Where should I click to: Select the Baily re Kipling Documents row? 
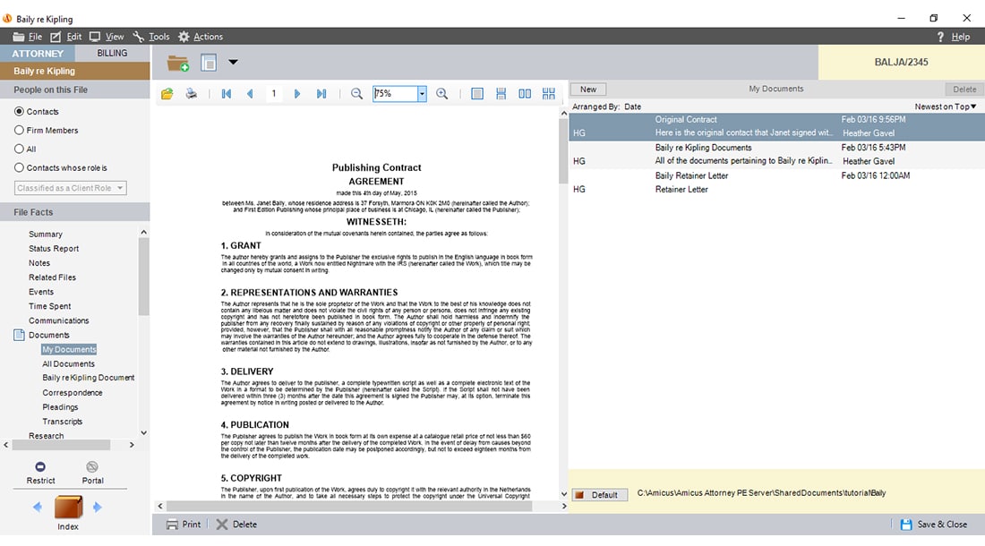[776, 154]
